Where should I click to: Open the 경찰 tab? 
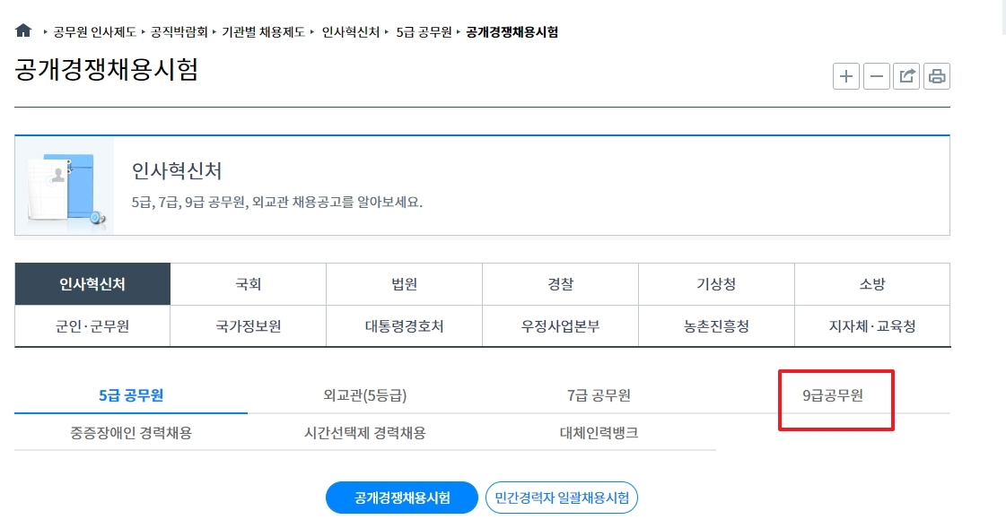560,282
